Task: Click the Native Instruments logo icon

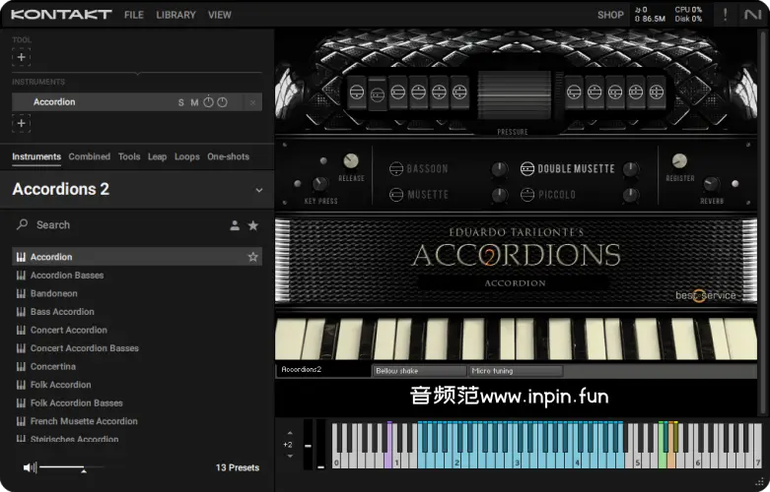Action: [753, 15]
